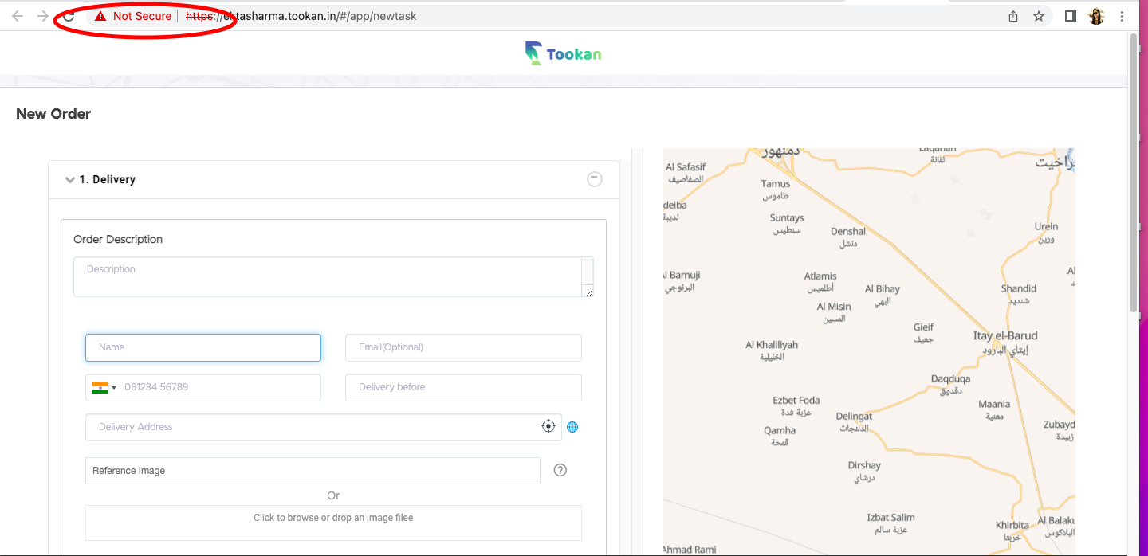Click the share page icon in address bar
Screen dimensions: 1148x556
tap(1013, 16)
